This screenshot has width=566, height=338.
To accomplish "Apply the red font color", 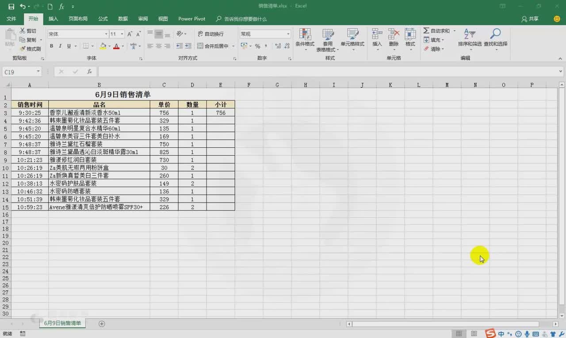I will coord(116,46).
